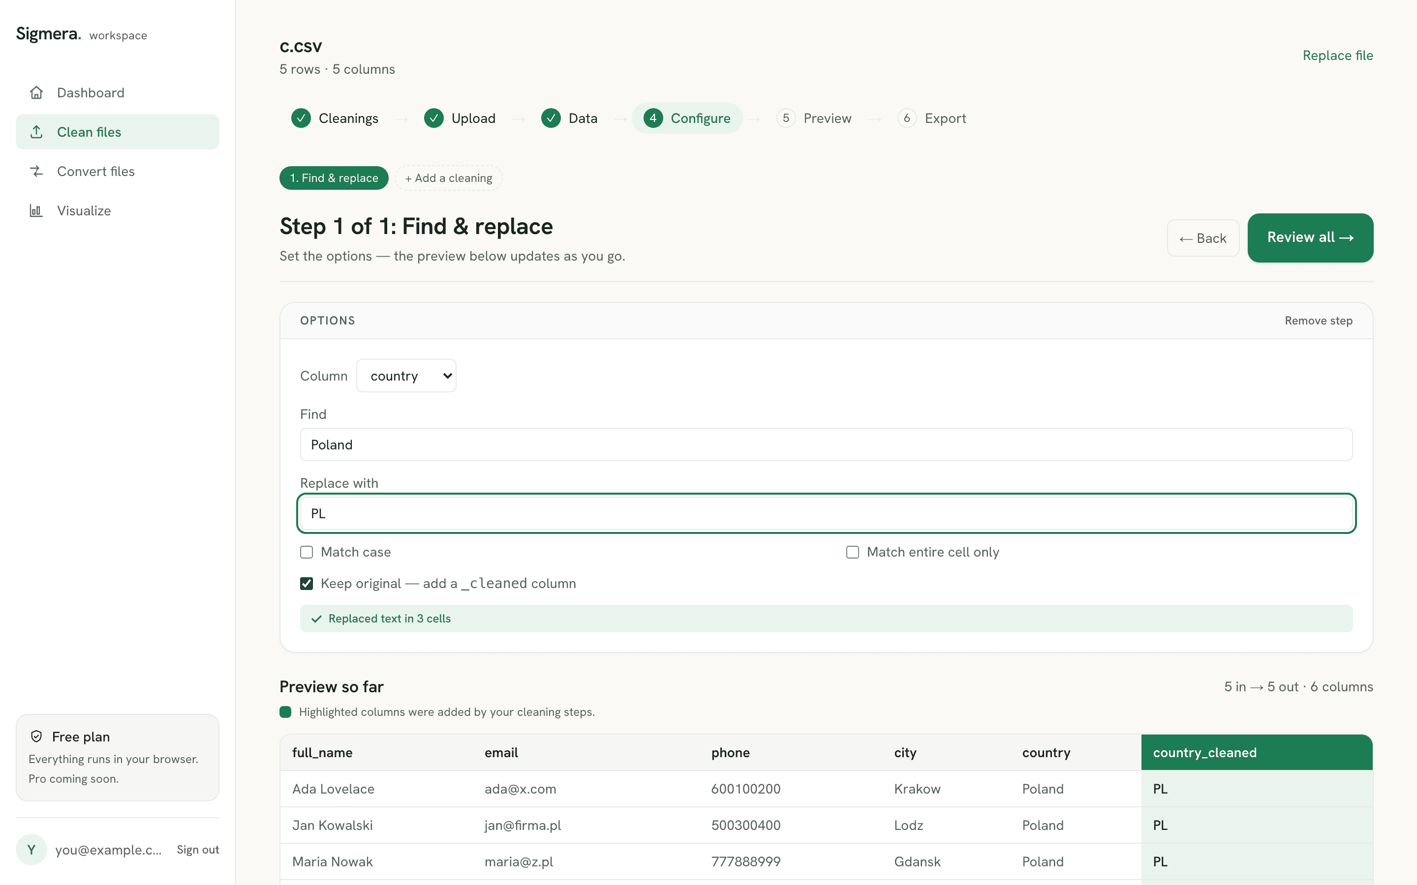The height and width of the screenshot is (885, 1417).
Task: Click Remove step link
Action: (x=1318, y=321)
